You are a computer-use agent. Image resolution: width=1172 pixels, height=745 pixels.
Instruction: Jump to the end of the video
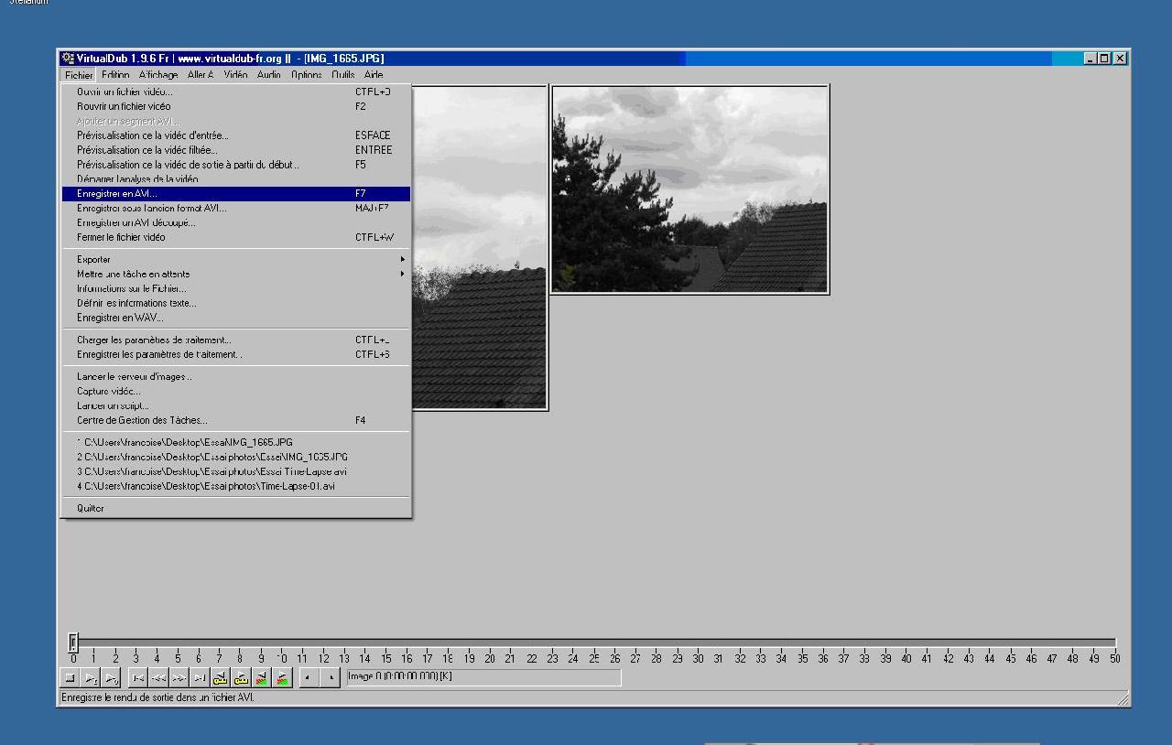point(200,678)
